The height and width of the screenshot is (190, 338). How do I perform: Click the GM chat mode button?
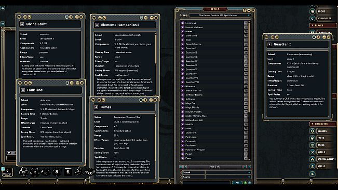point(11,153)
